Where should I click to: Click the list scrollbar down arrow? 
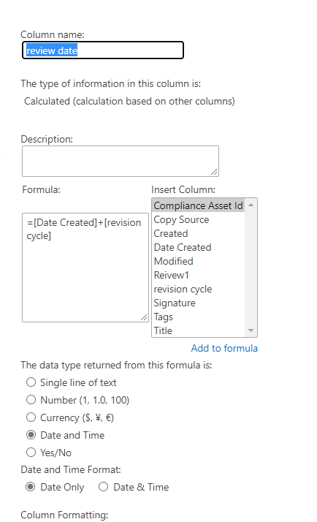(251, 330)
